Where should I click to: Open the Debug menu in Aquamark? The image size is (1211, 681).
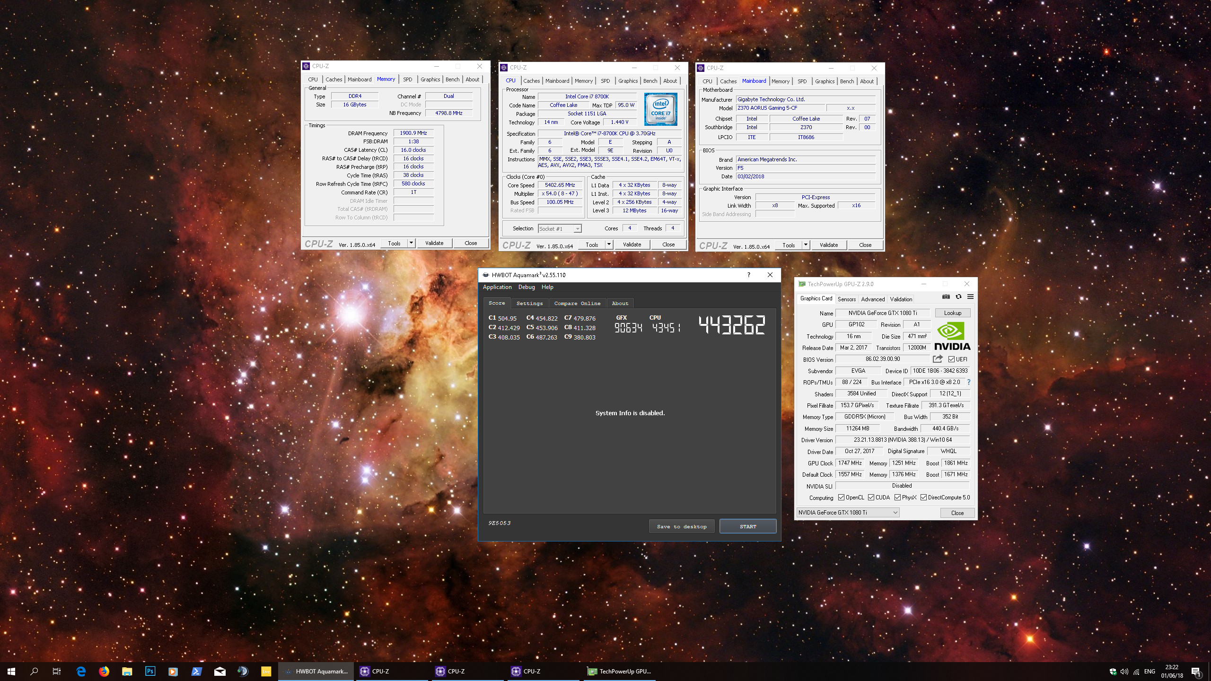click(527, 287)
